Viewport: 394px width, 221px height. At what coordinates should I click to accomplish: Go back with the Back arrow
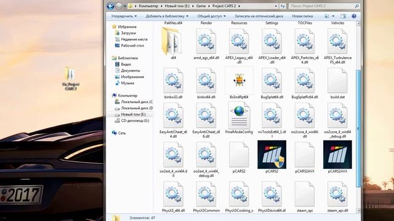point(111,6)
